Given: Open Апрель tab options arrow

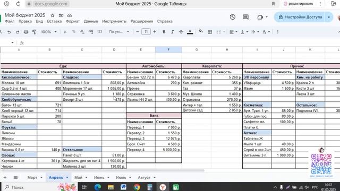Looking at the screenshot, I should (x=67, y=178).
